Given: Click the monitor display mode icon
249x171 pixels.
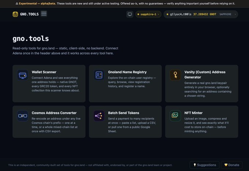Looking at the screenshot, I should click(130, 14).
